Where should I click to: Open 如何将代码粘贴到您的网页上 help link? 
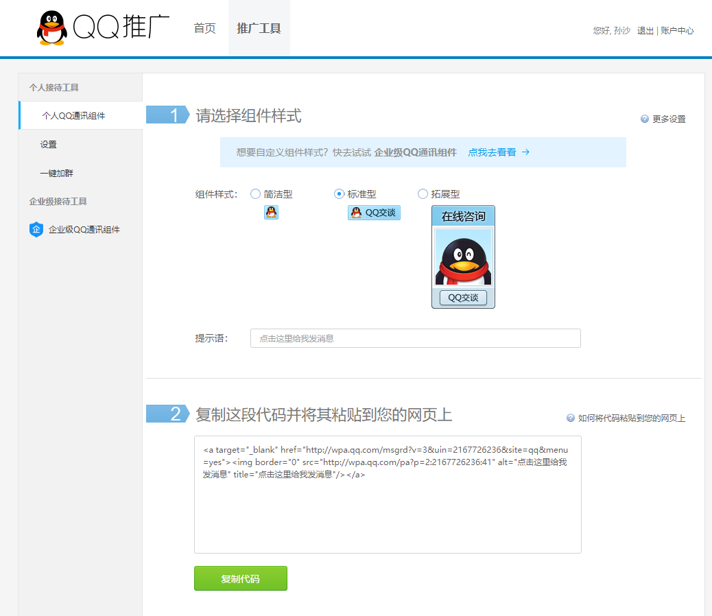point(632,418)
